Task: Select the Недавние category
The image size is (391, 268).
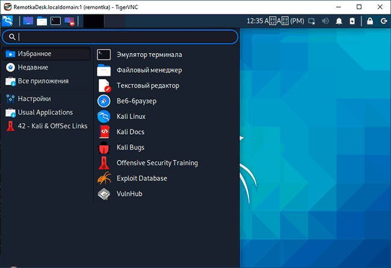Action: click(46, 67)
